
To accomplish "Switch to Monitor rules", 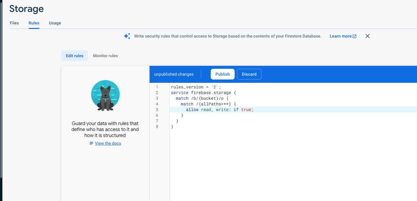I will point(105,56).
